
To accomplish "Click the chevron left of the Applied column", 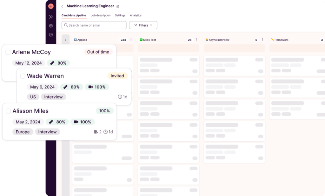I will click(x=66, y=39).
